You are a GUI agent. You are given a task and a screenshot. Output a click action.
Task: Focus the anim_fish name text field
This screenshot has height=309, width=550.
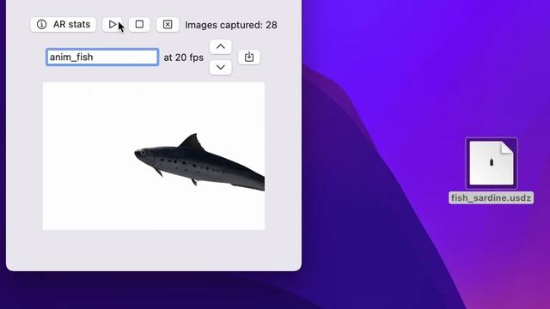102,58
